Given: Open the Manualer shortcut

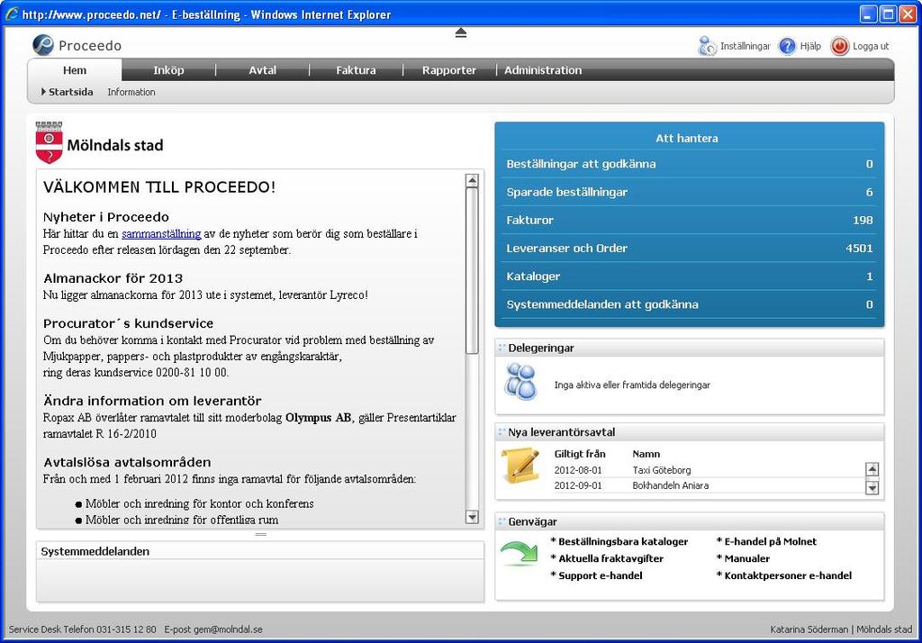Looking at the screenshot, I should [x=746, y=558].
